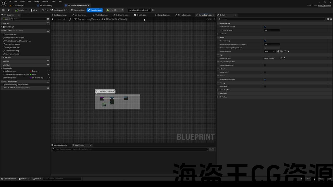This screenshot has width=333, height=187.
Task: Add a new function with the plus icon
Action: pos(48,31)
